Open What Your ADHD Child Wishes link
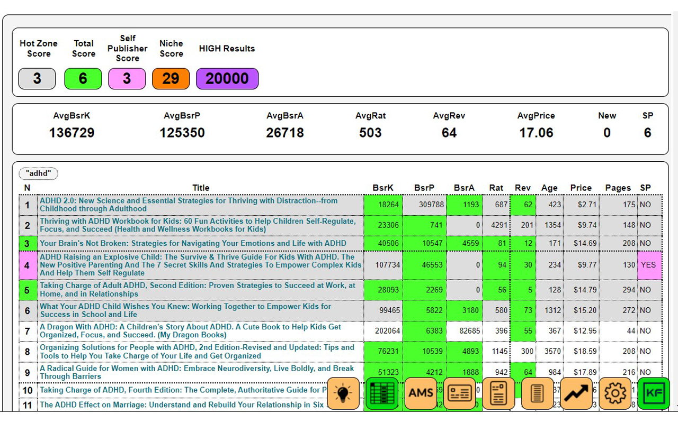This screenshot has height=423, width=678. pos(185,310)
